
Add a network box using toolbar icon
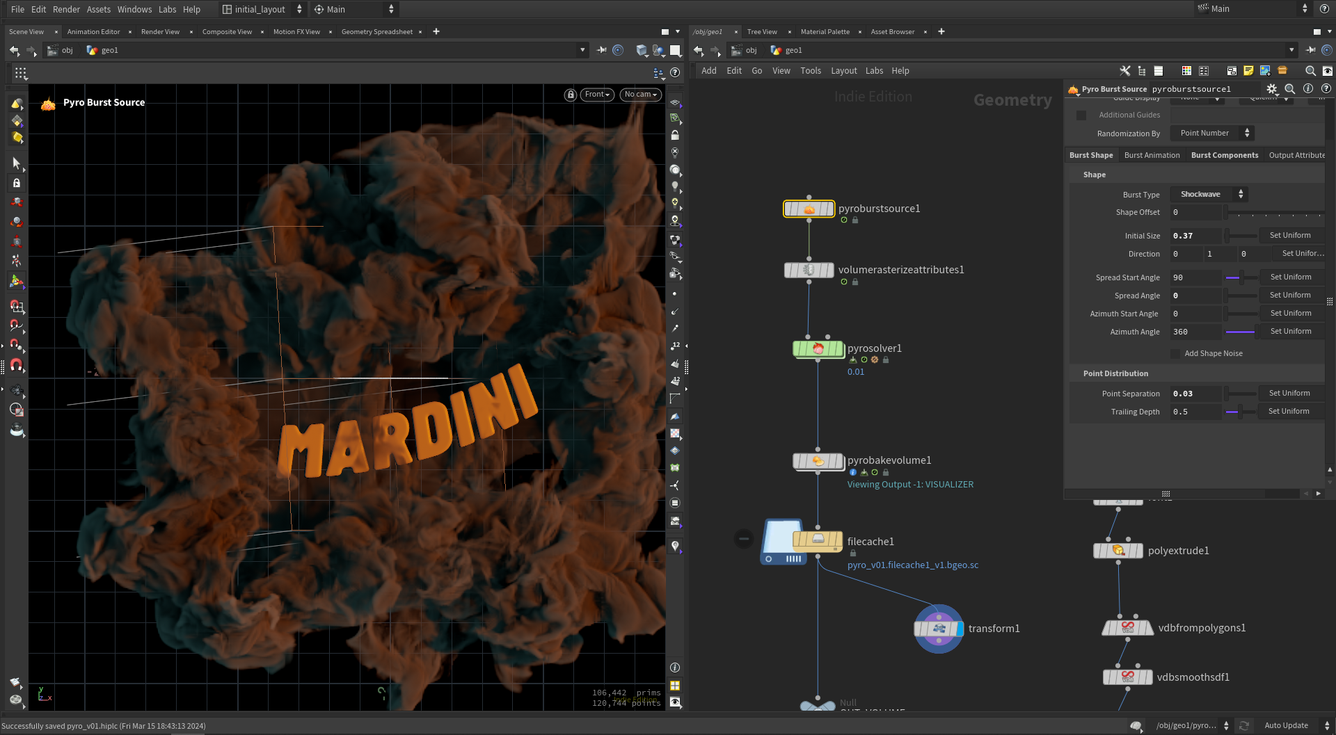pyautogui.click(x=1232, y=71)
